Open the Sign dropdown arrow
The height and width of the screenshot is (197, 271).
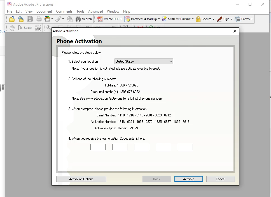[232, 19]
